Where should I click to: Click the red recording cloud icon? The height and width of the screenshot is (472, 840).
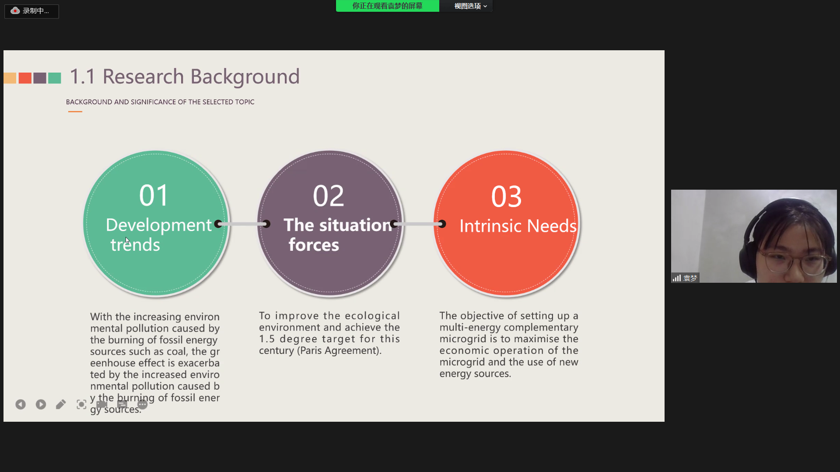(15, 10)
